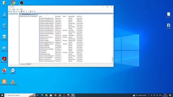Click the volume icon in system tray
173x97 pixels.
pyautogui.click(x=157, y=95)
